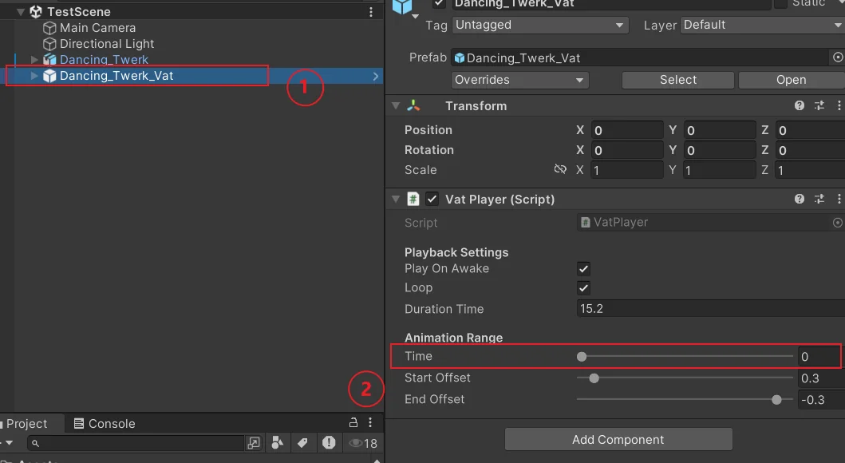Adjust End Offset slider handle
Screen dimensions: 845x463
pos(776,399)
